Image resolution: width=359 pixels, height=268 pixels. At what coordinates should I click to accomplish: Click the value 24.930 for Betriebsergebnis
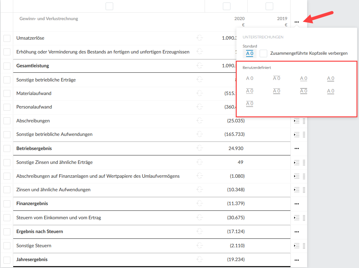tap(236, 148)
